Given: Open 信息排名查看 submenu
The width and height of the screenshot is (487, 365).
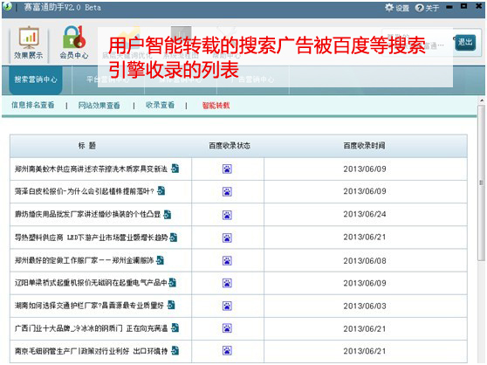Looking at the screenshot, I should click(33, 105).
